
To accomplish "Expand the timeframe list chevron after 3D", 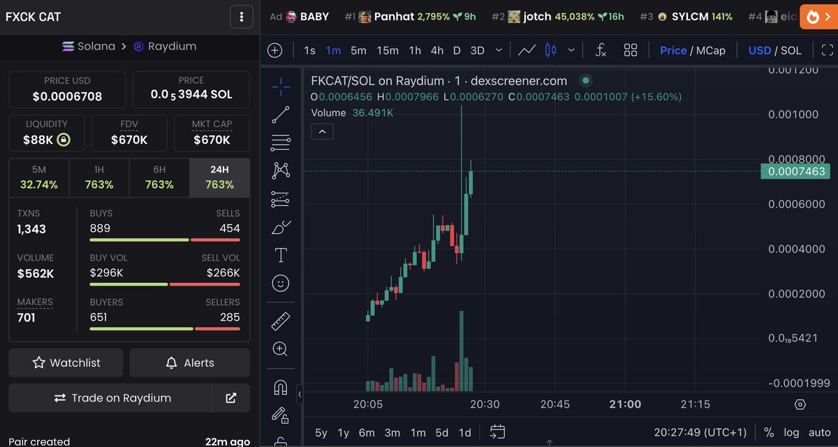I will tap(499, 50).
